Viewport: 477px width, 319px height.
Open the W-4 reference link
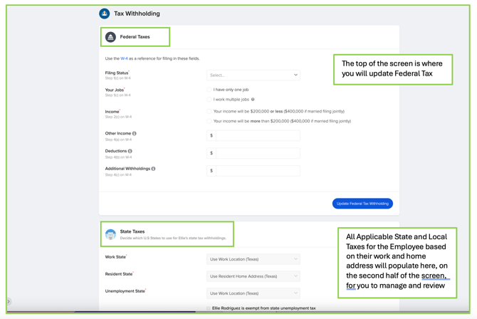[124, 58]
